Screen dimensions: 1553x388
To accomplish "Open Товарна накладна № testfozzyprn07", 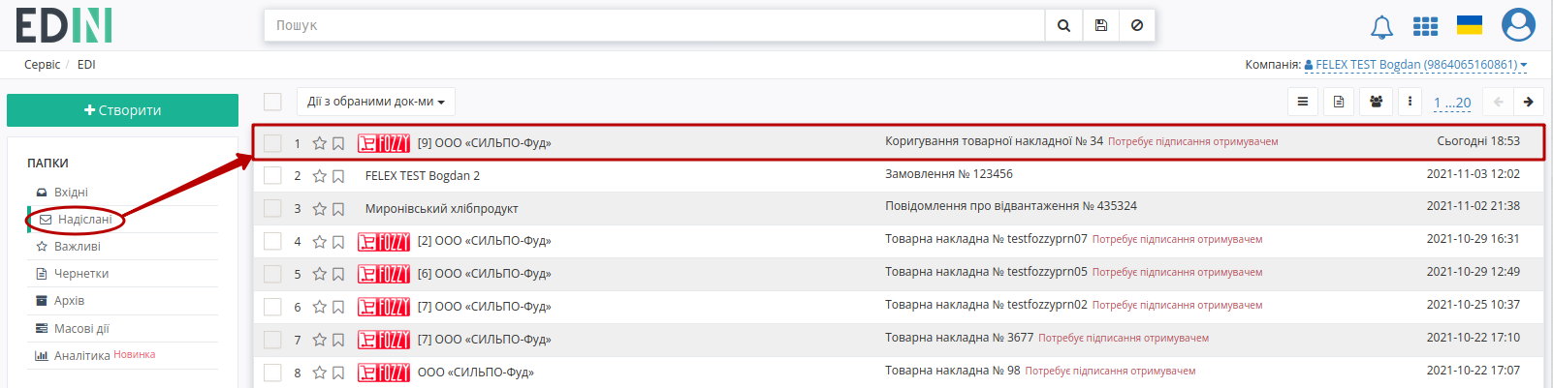I will tap(986, 239).
